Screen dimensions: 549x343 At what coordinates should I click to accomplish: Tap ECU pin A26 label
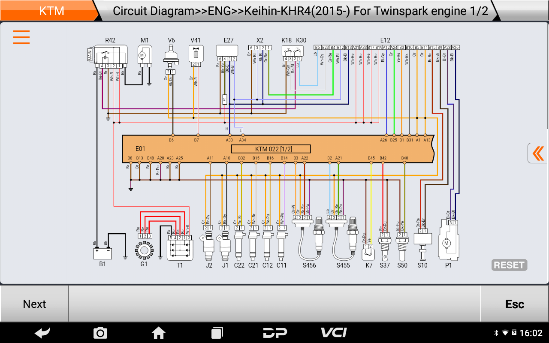point(384,140)
